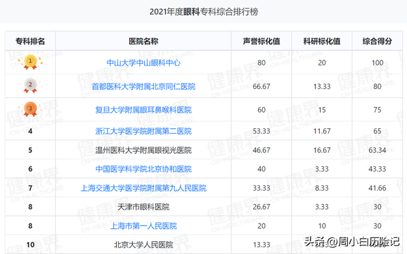Image resolution: width=407 pixels, height=254 pixels.
Task: Click total score 43.33
Action: click(377, 169)
